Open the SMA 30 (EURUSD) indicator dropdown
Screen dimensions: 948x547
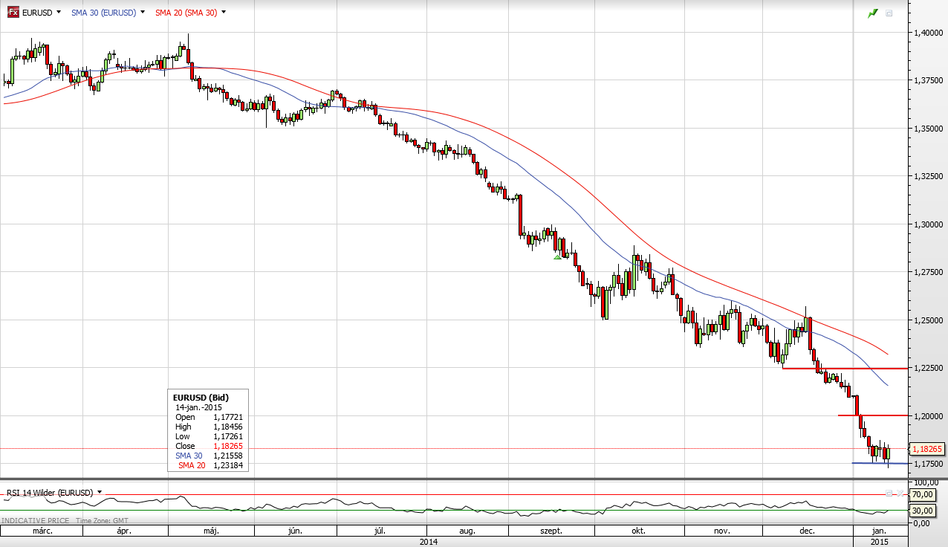[142, 13]
